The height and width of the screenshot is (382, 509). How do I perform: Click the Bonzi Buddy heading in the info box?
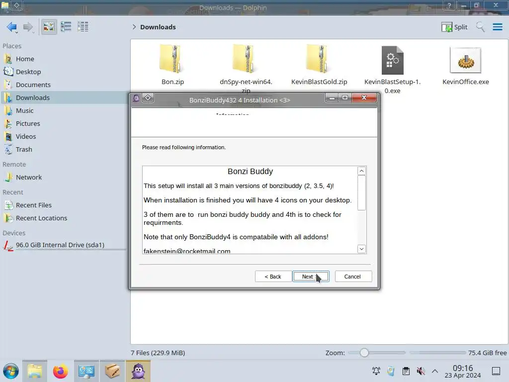point(250,172)
